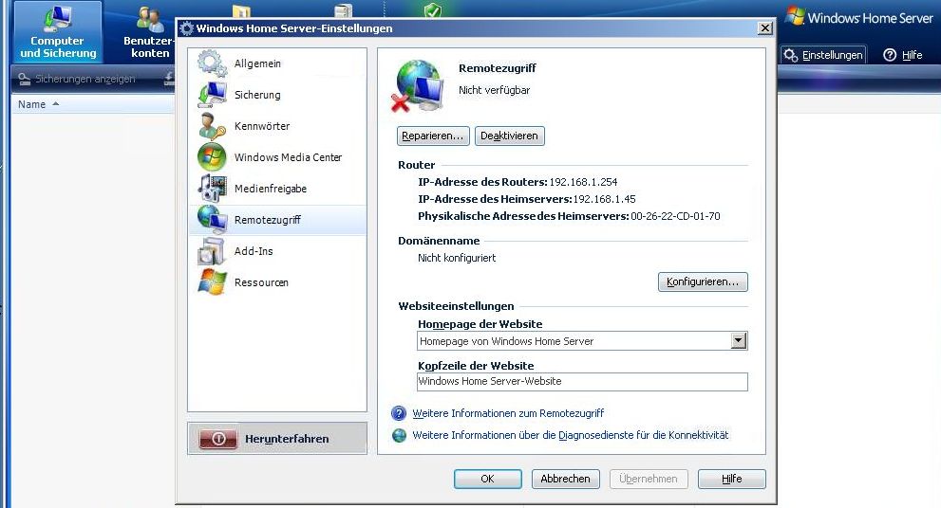Click the settings gear in dialog title bar

click(x=187, y=28)
